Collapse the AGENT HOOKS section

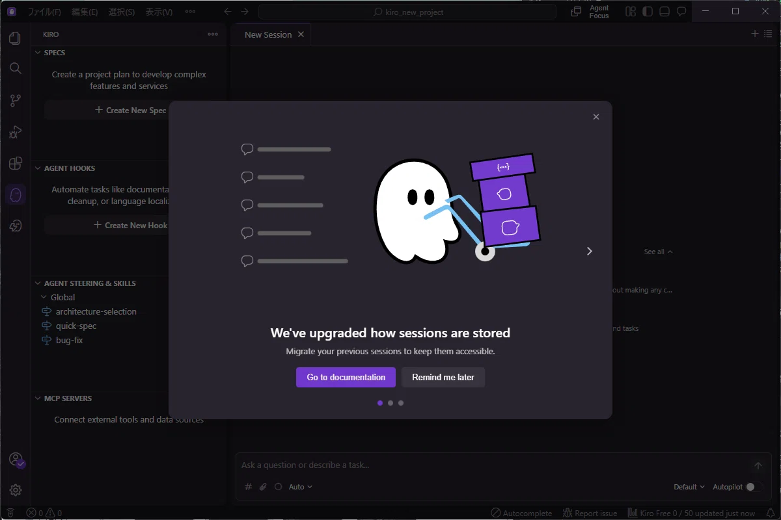pyautogui.click(x=38, y=168)
